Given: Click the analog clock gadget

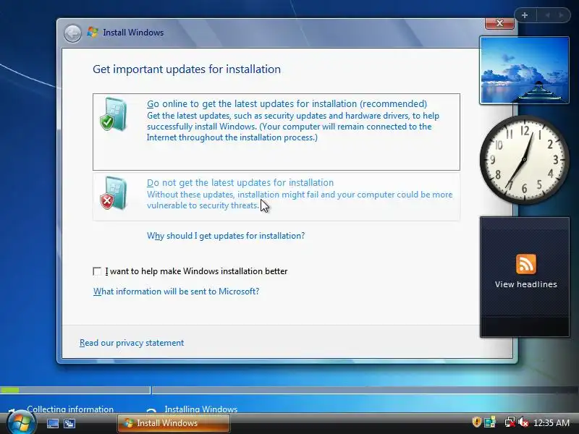Looking at the screenshot, I should click(524, 159).
